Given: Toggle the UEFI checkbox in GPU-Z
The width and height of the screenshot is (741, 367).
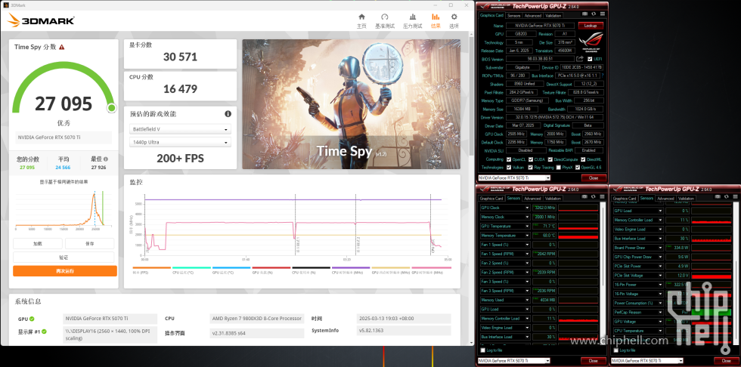Looking at the screenshot, I should coord(589,58).
